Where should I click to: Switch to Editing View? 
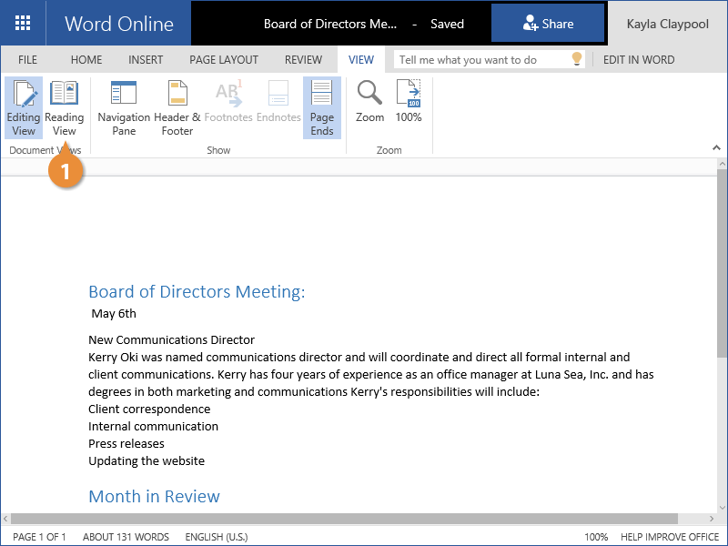pos(24,107)
